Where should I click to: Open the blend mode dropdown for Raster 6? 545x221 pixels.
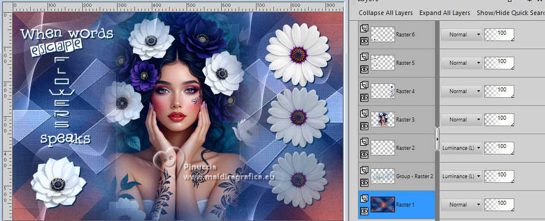[x=461, y=35]
